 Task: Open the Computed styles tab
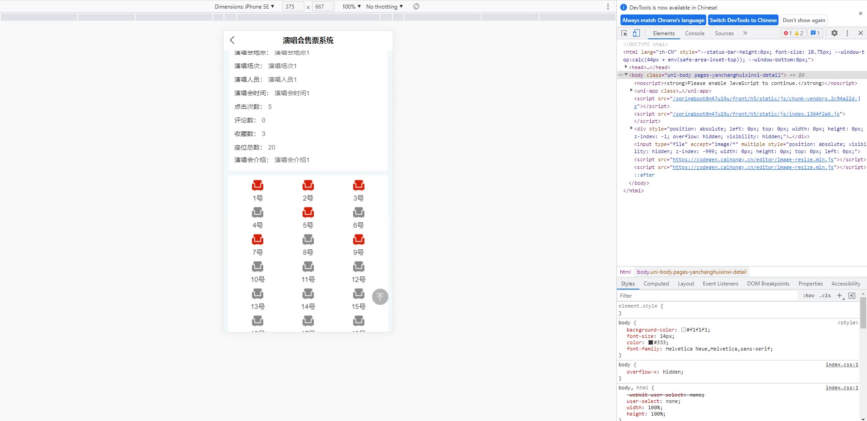tap(656, 284)
